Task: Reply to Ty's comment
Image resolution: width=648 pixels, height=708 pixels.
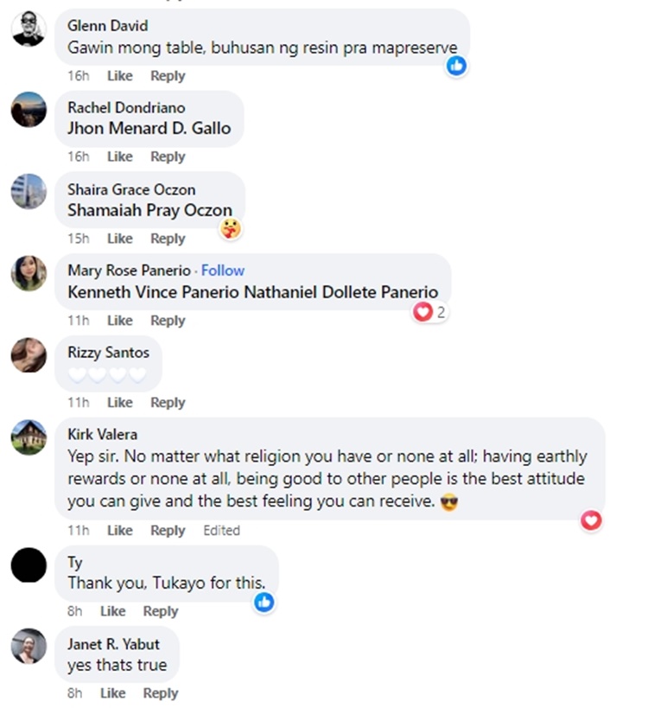Action: click(x=161, y=611)
